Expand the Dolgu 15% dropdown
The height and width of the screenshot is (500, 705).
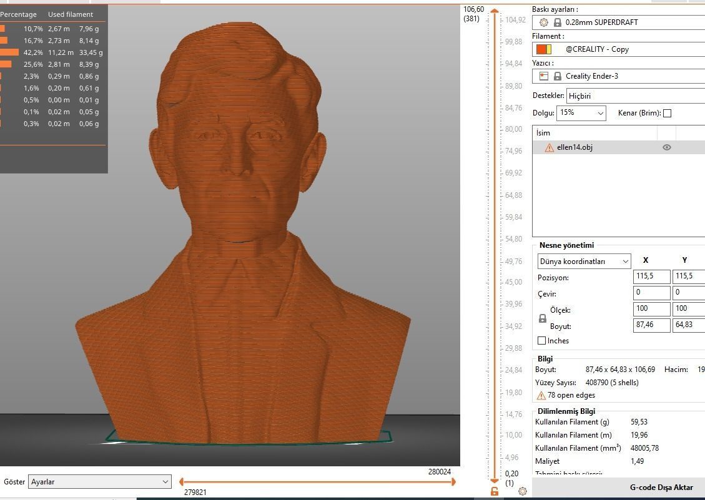581,113
